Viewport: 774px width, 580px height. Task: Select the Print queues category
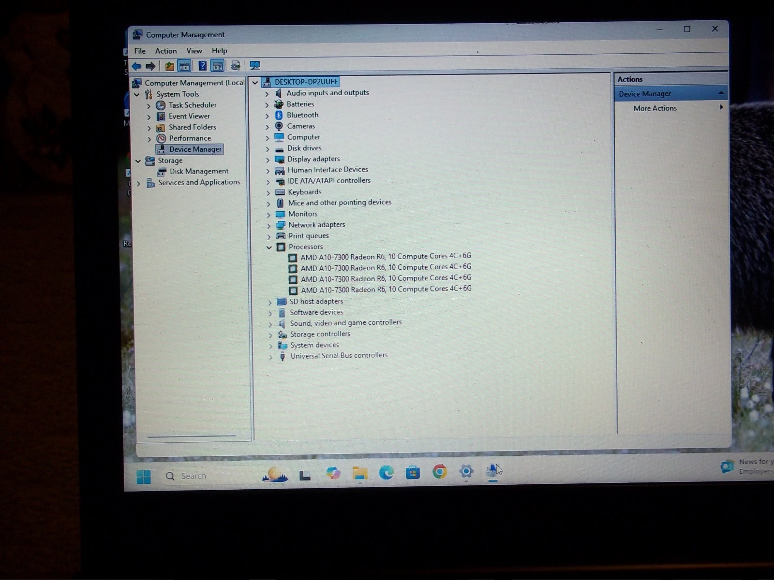(x=309, y=236)
